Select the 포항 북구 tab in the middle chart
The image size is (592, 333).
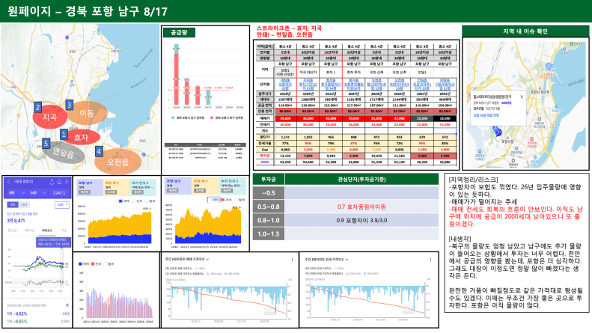[x=116, y=187]
